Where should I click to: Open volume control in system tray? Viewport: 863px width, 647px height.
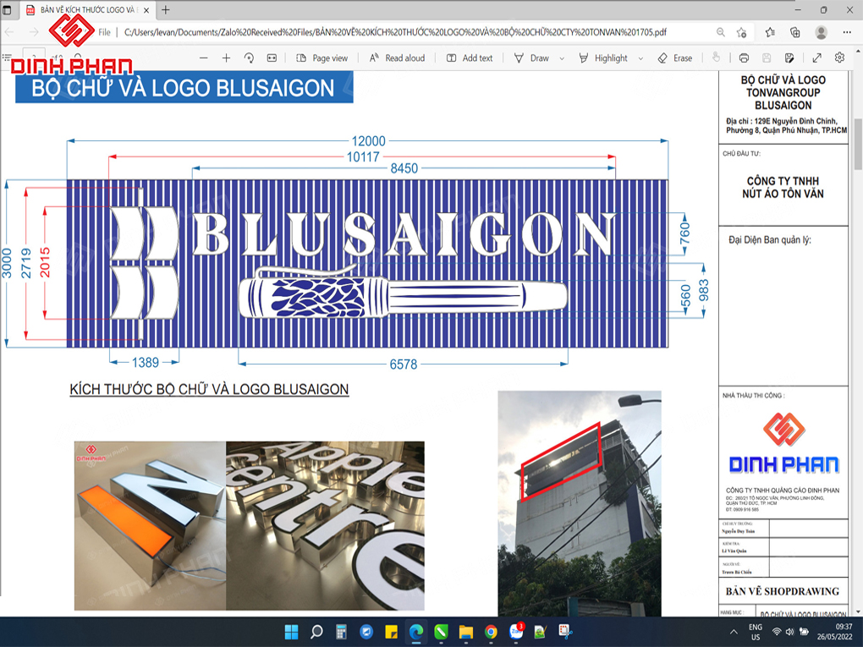click(789, 632)
